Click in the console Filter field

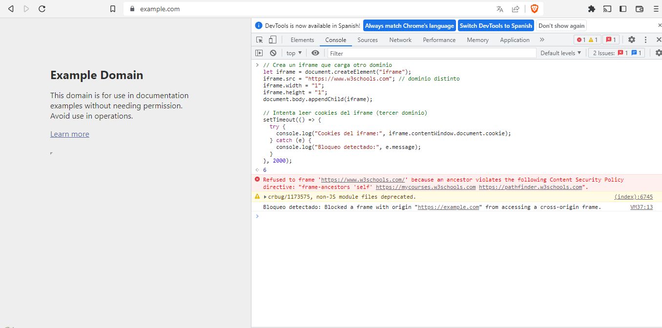(432, 53)
